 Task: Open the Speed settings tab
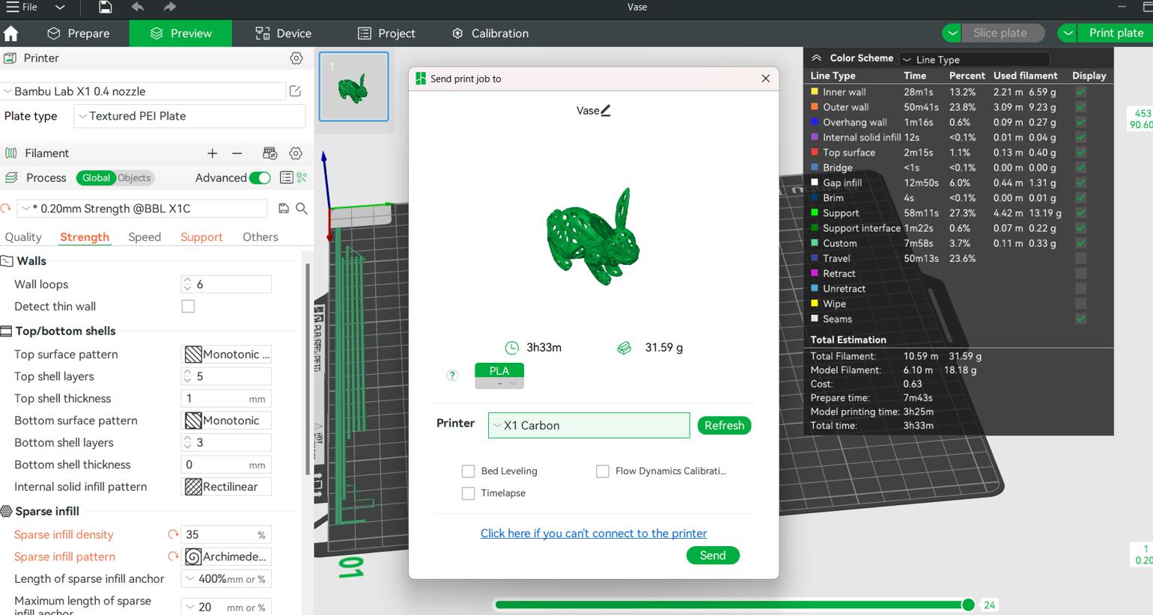coord(144,237)
